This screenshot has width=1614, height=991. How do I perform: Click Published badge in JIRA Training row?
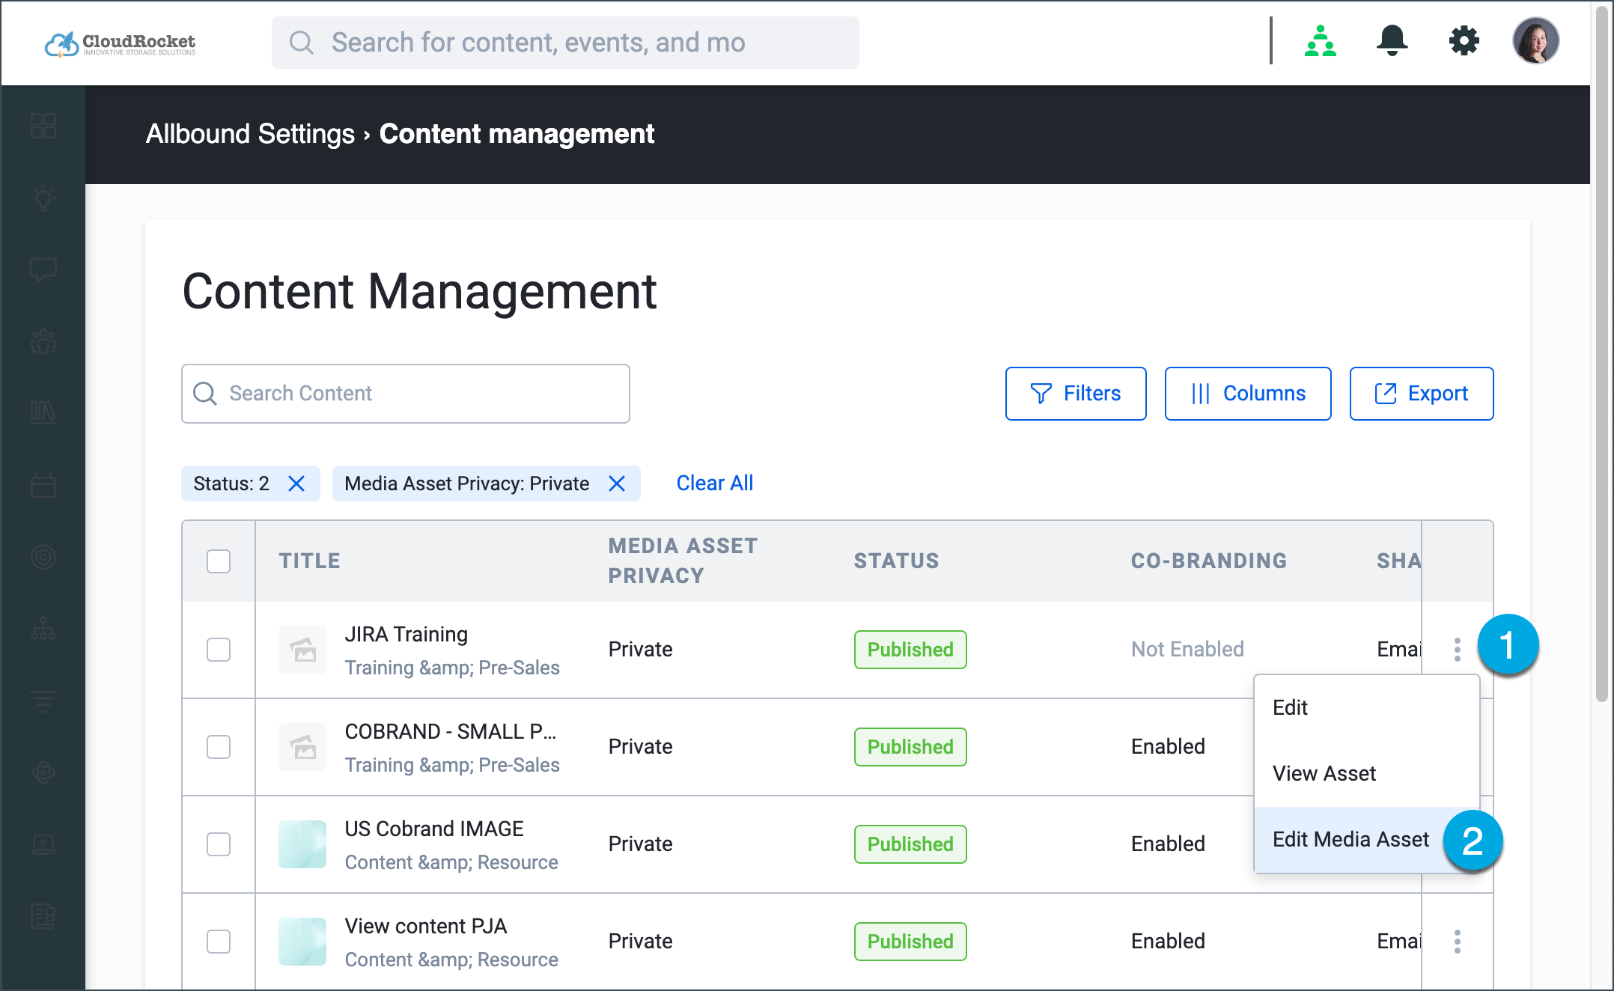pyautogui.click(x=910, y=650)
